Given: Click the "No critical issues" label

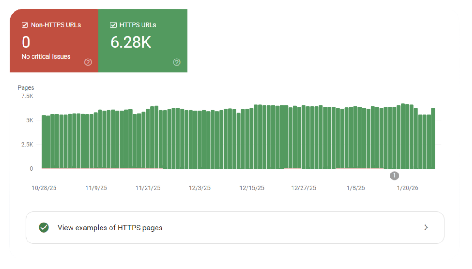Looking at the screenshot, I should click(x=46, y=56).
